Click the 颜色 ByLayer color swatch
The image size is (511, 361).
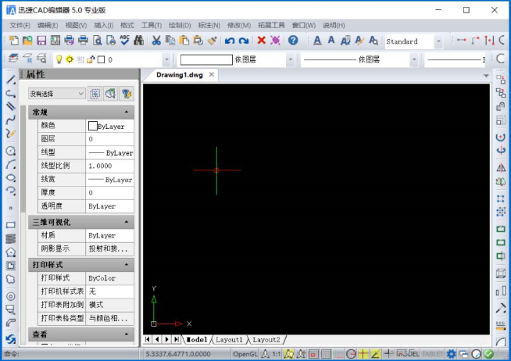tap(93, 126)
